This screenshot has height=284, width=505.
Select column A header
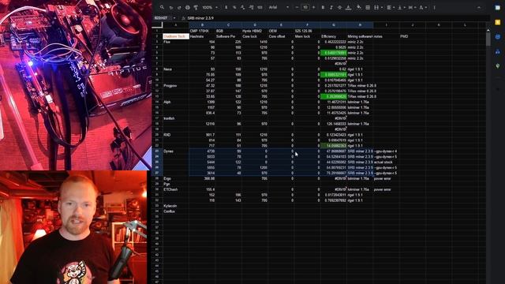tap(176, 24)
